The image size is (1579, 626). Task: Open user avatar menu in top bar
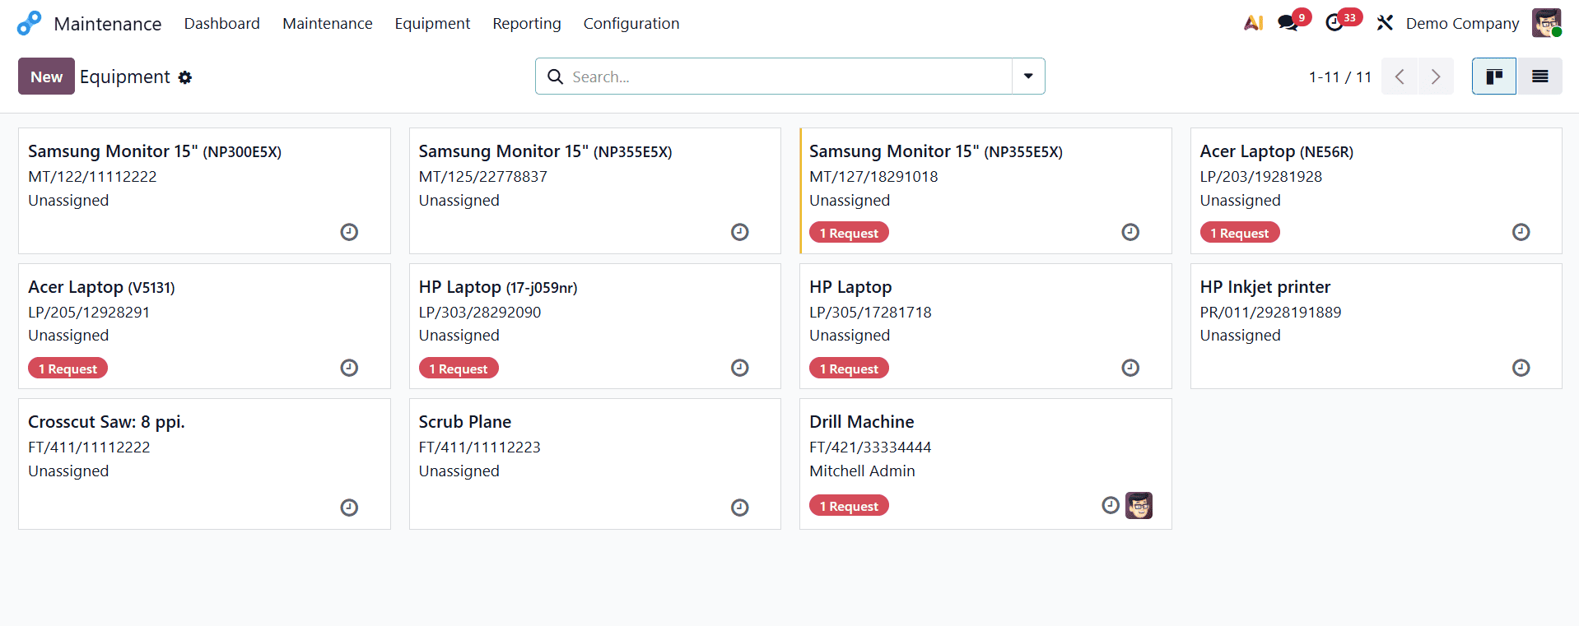point(1547,23)
